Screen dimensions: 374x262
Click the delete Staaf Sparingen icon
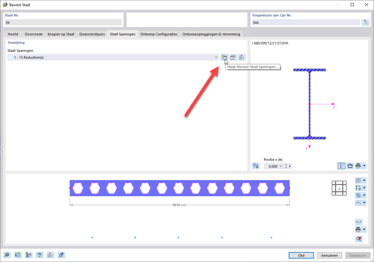(x=241, y=57)
